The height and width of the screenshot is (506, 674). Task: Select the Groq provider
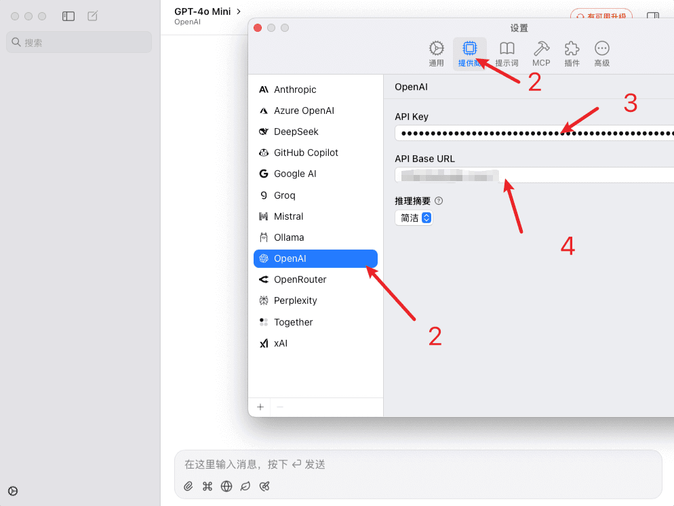pyautogui.click(x=315, y=195)
